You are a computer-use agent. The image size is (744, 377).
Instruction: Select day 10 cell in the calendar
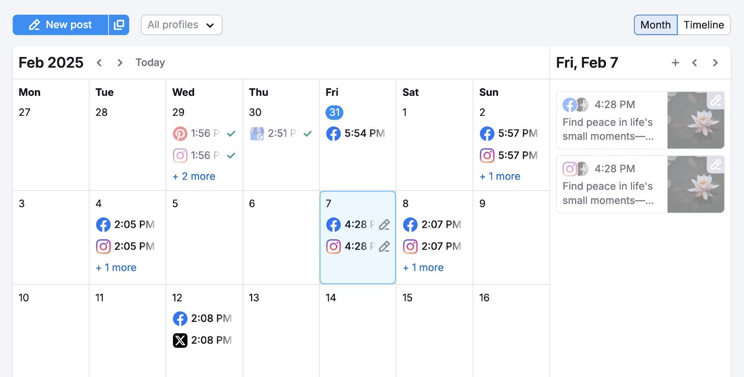51,331
